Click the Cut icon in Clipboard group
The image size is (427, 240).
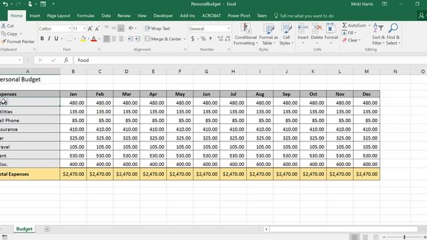pyautogui.click(x=3, y=25)
